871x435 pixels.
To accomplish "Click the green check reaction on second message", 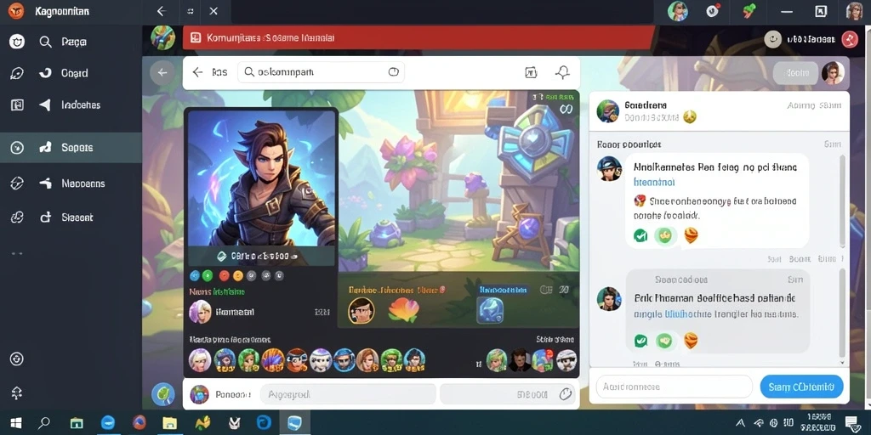I will [640, 341].
